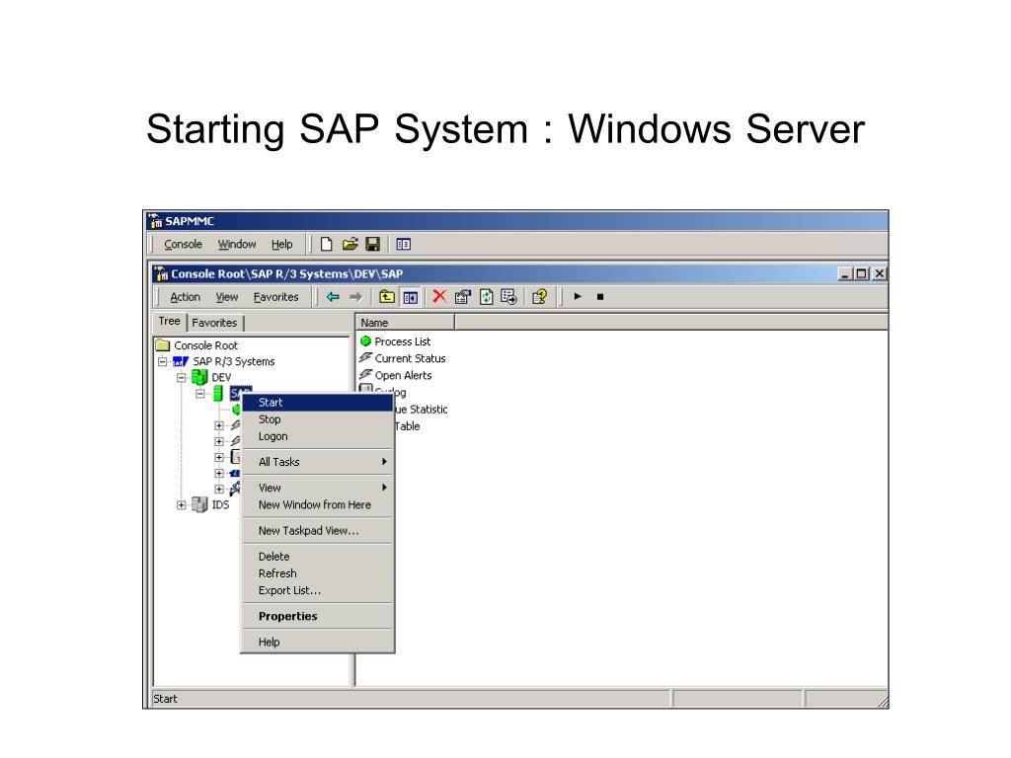Maximize the Console Root child window
The height and width of the screenshot is (758, 1011).
coord(861,273)
